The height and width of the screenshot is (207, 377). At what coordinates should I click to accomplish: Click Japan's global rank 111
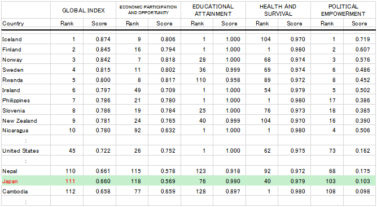pos(70,181)
